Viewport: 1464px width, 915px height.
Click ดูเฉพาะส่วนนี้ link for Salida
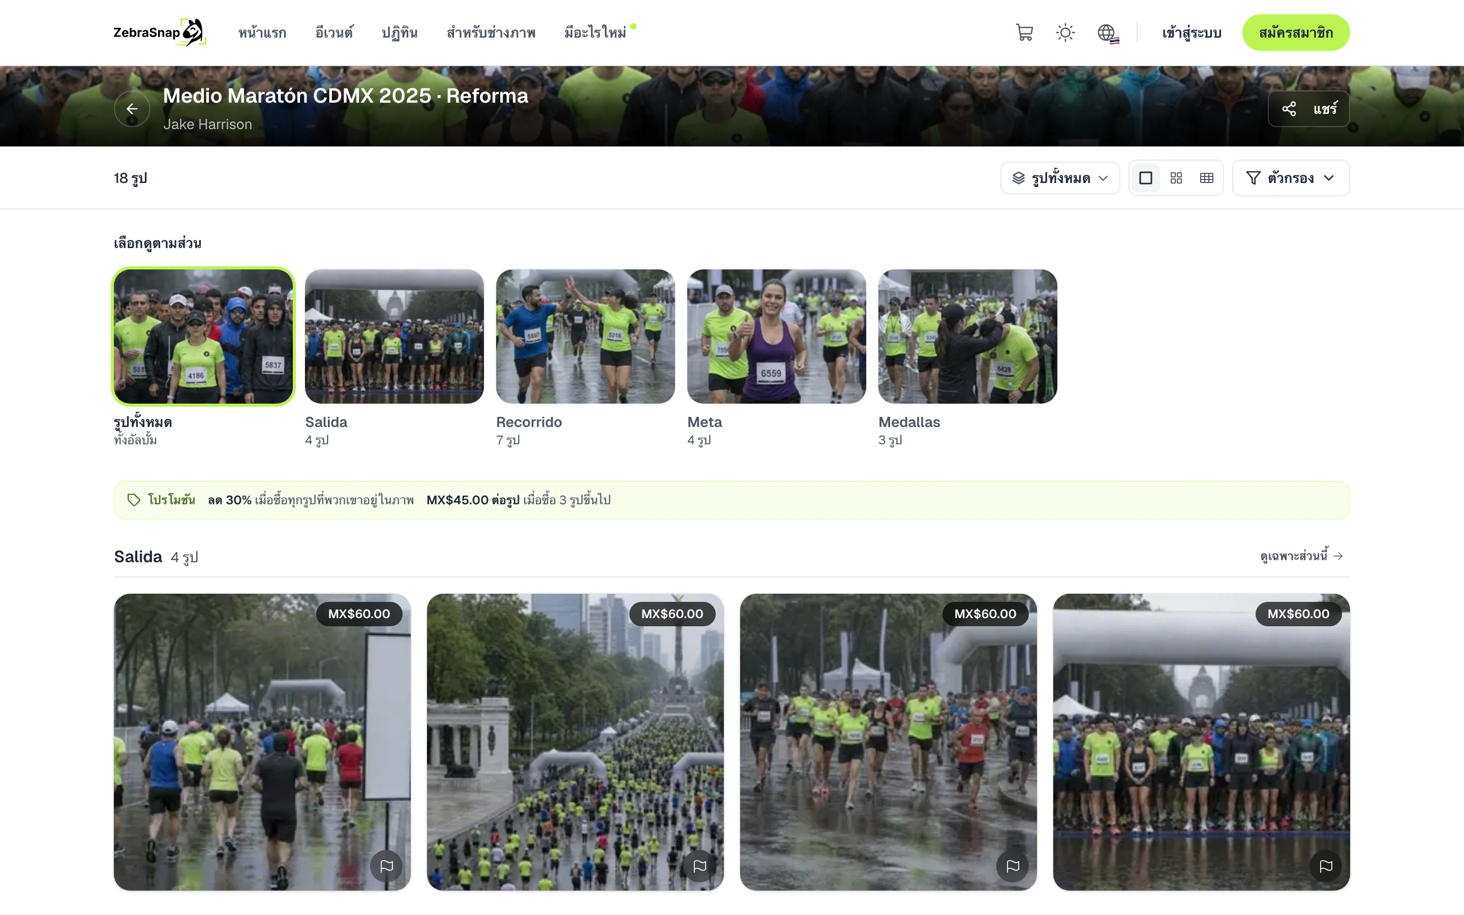pyautogui.click(x=1302, y=556)
